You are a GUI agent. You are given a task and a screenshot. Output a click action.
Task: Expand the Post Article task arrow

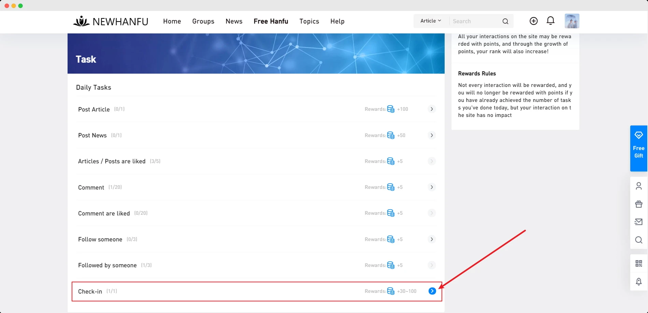pyautogui.click(x=432, y=109)
